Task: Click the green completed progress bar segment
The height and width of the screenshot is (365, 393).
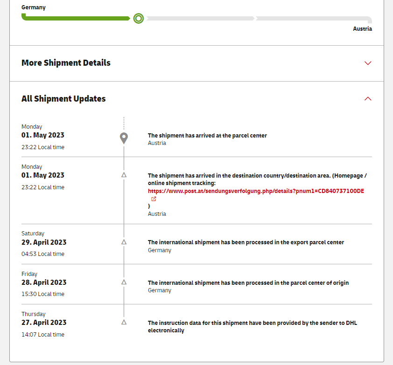Action: (x=75, y=19)
